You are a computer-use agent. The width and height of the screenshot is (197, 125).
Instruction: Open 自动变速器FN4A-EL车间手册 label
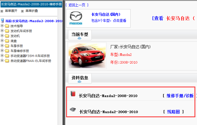click(31, 61)
